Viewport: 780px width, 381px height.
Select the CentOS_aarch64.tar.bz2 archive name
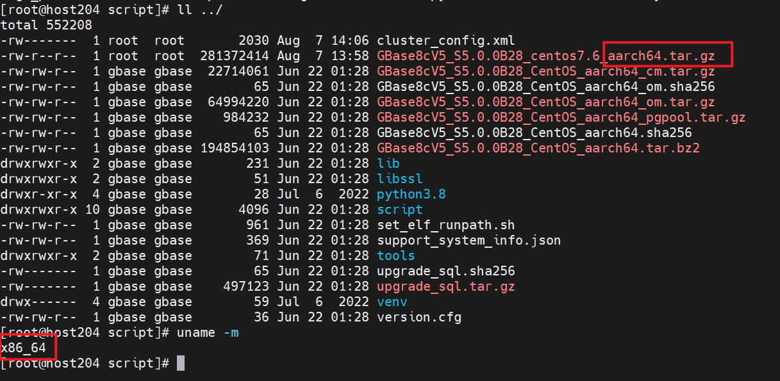pyautogui.click(x=538, y=148)
